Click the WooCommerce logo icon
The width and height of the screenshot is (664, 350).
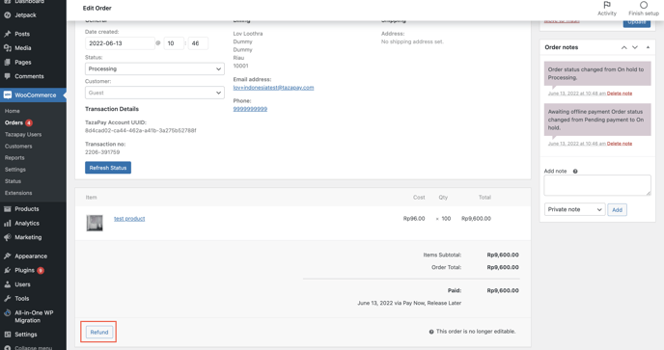[x=7, y=95]
